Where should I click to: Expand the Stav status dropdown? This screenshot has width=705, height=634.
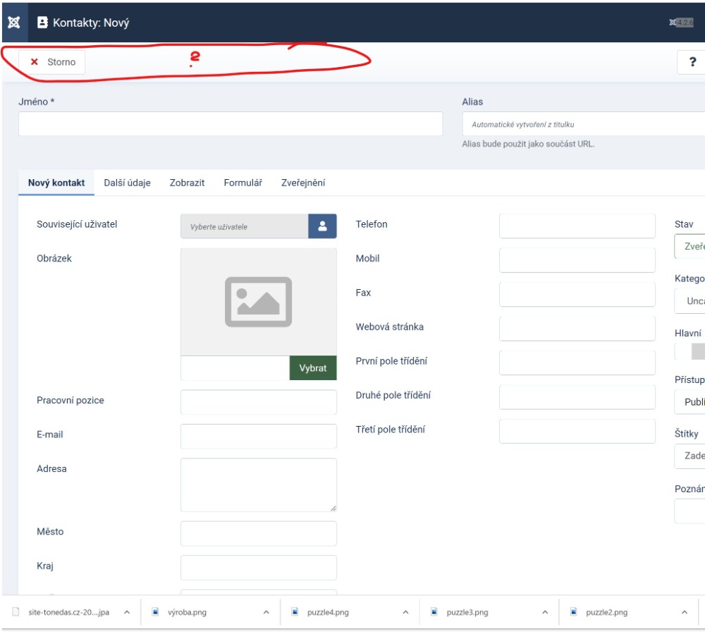point(691,247)
